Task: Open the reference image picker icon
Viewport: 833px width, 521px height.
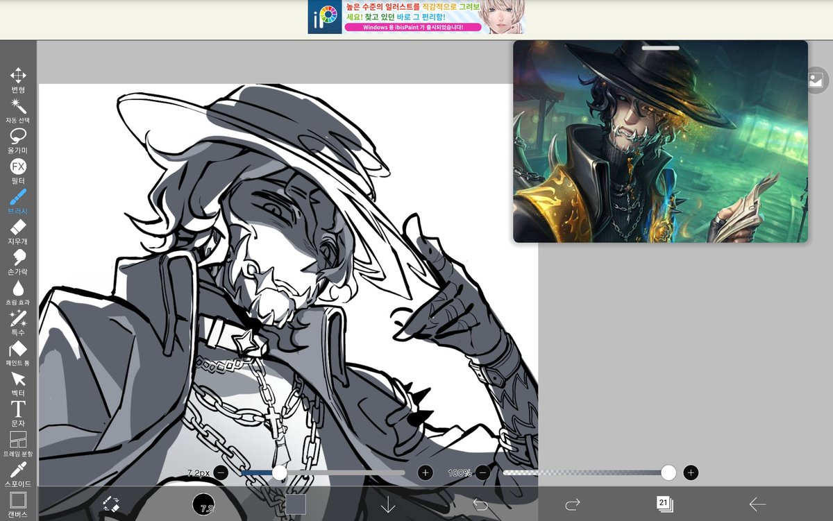Action: point(816,80)
